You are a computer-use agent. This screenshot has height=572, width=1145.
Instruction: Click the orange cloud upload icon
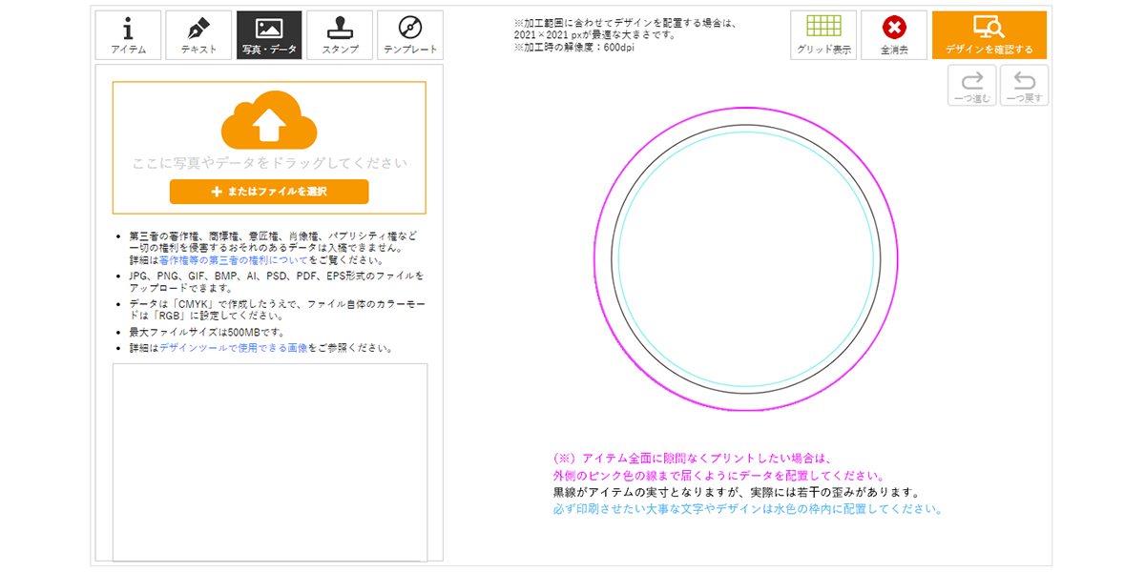[x=269, y=119]
